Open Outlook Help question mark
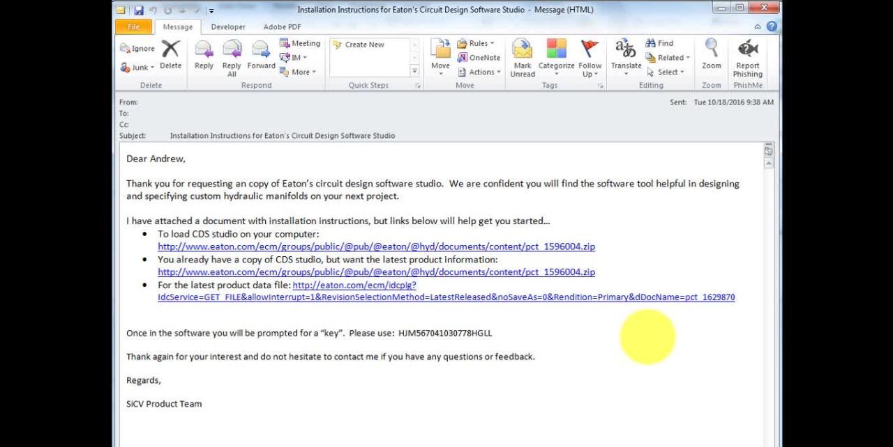Screen dimensions: 893x447 pyautogui.click(x=771, y=26)
